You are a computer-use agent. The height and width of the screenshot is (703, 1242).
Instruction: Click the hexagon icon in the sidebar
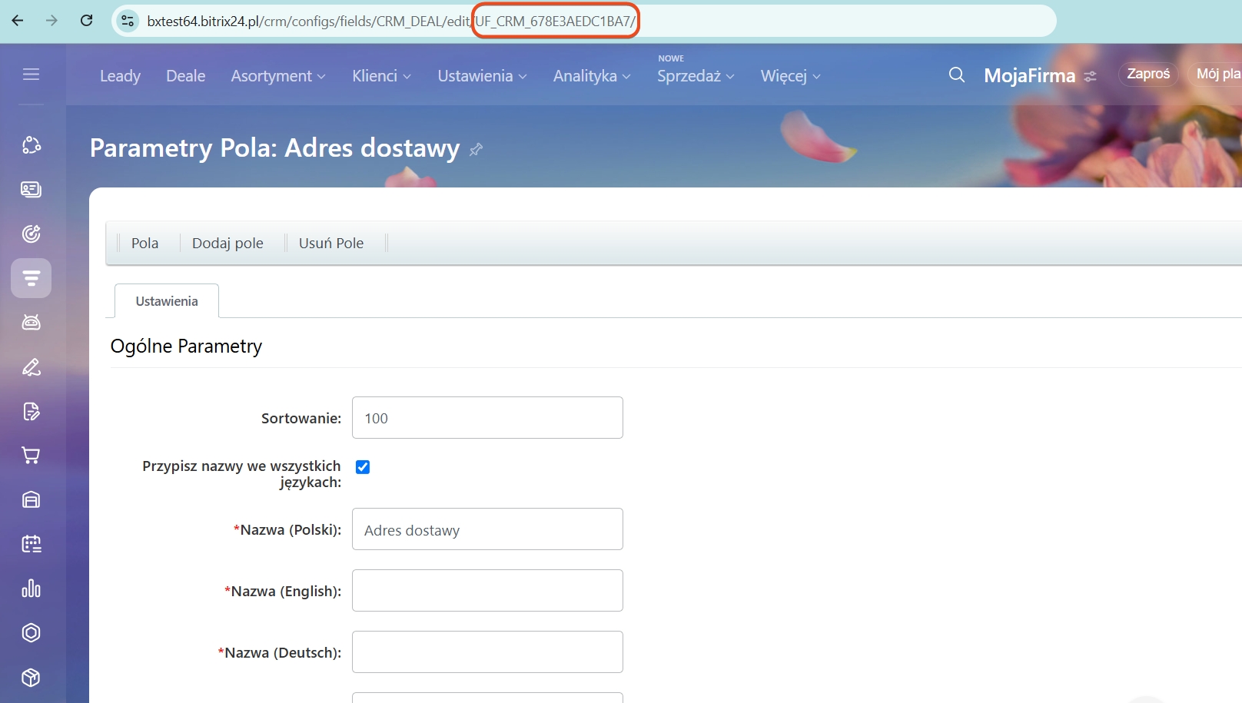pyautogui.click(x=31, y=633)
